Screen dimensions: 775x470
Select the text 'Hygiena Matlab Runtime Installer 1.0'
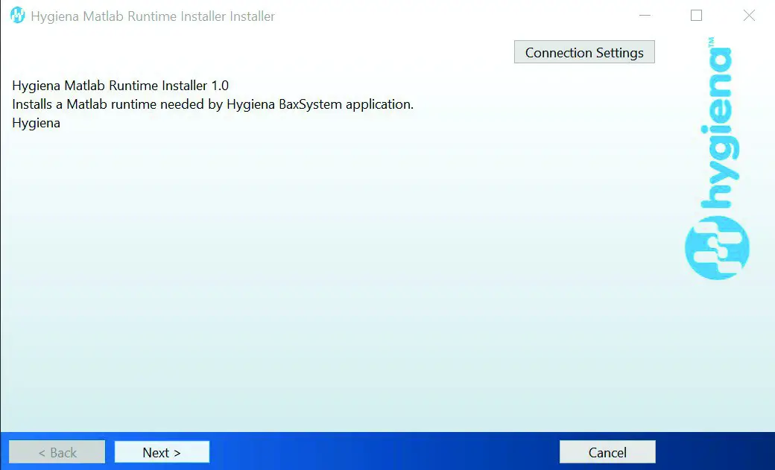120,86
